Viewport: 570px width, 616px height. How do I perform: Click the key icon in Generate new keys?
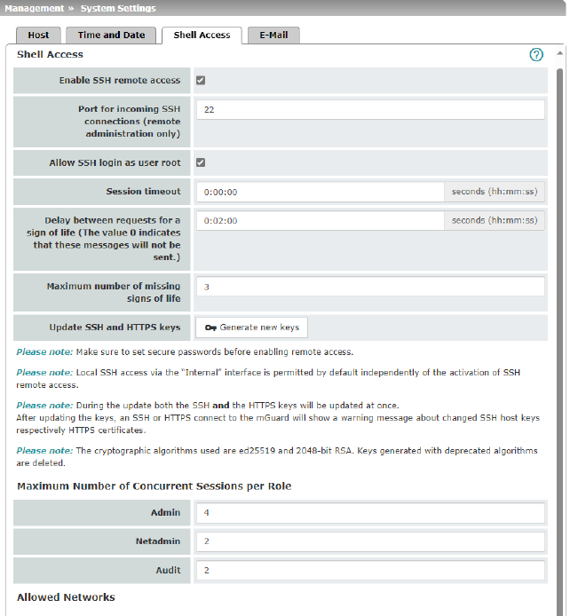click(x=210, y=328)
